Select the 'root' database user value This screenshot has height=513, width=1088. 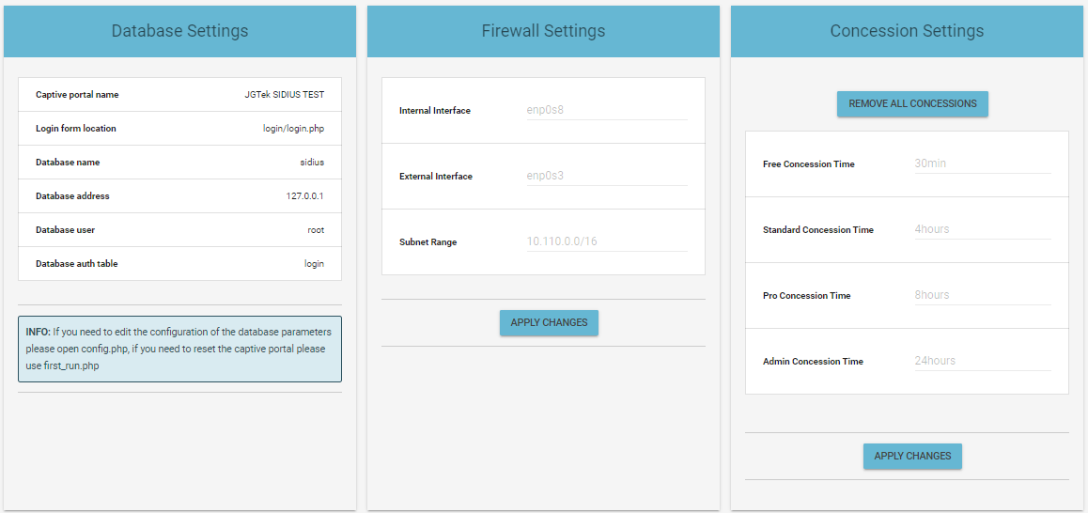click(x=316, y=230)
